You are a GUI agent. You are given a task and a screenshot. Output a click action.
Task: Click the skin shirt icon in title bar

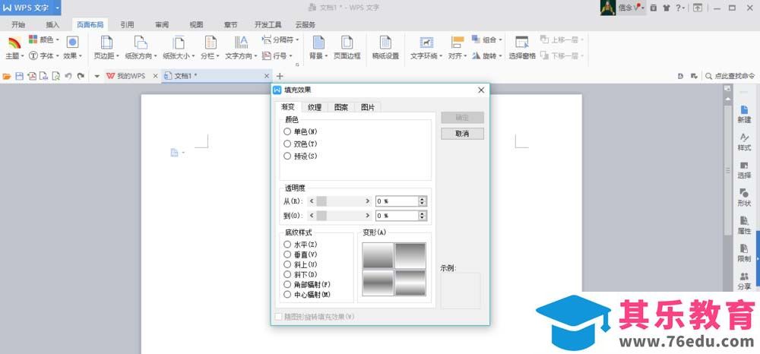[667, 8]
